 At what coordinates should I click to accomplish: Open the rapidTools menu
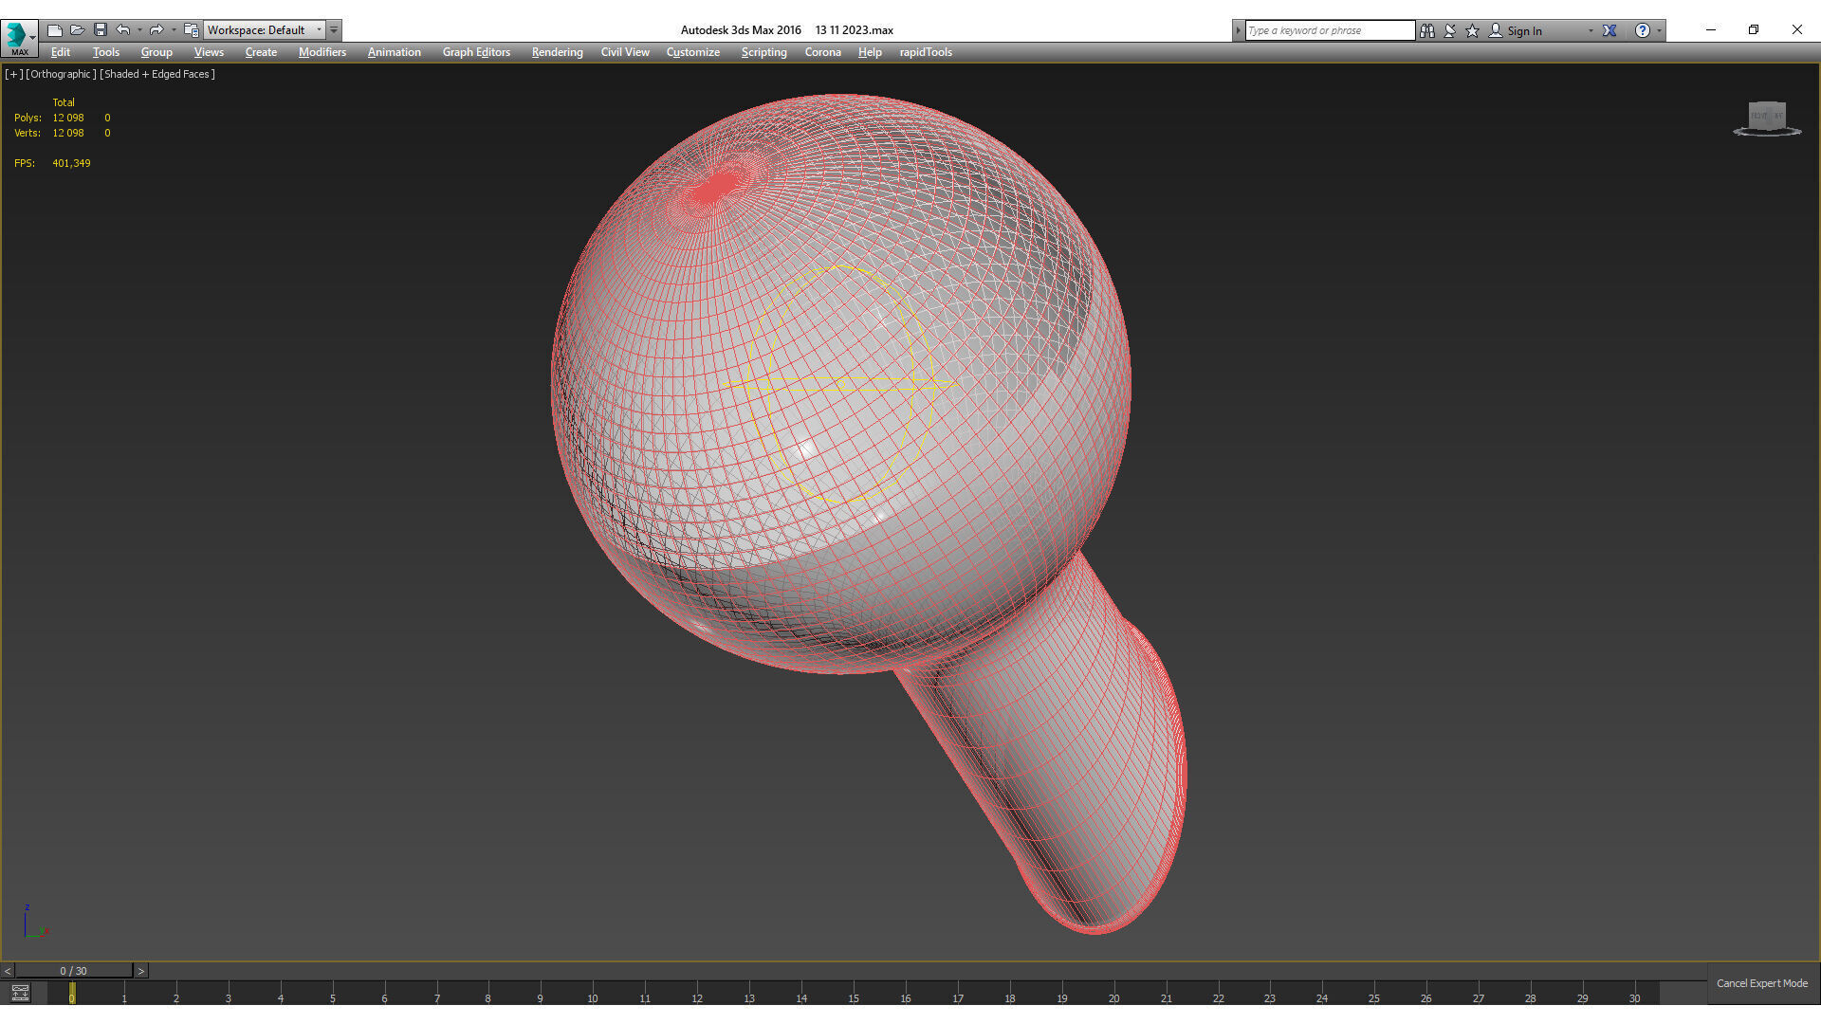926,52
